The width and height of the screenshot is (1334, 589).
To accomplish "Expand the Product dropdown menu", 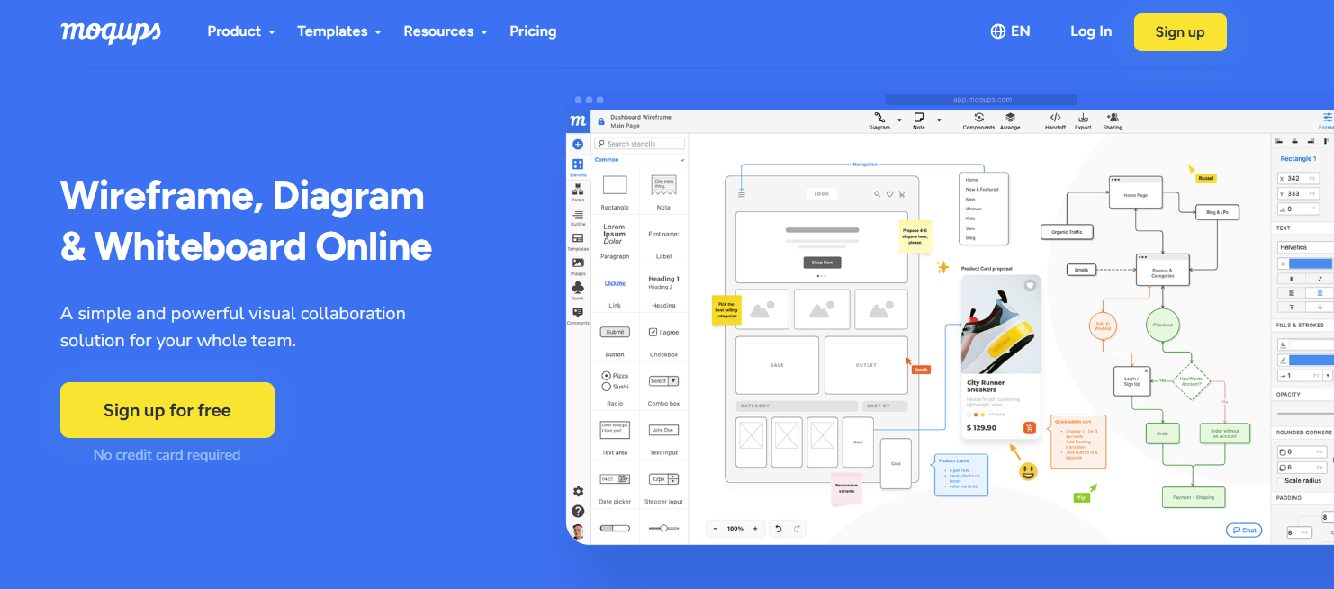I will 241,31.
